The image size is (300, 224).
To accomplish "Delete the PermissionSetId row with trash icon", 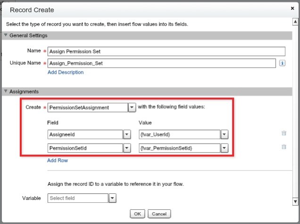I will [283, 147].
